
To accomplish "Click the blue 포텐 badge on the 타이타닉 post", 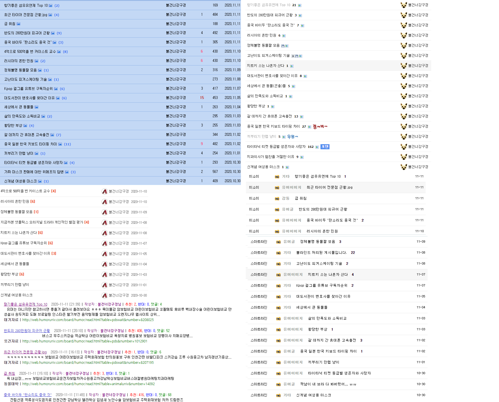I will [325, 147].
